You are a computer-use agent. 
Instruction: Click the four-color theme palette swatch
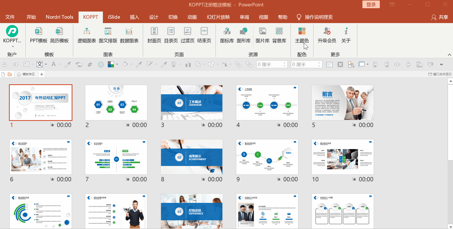click(111, 65)
